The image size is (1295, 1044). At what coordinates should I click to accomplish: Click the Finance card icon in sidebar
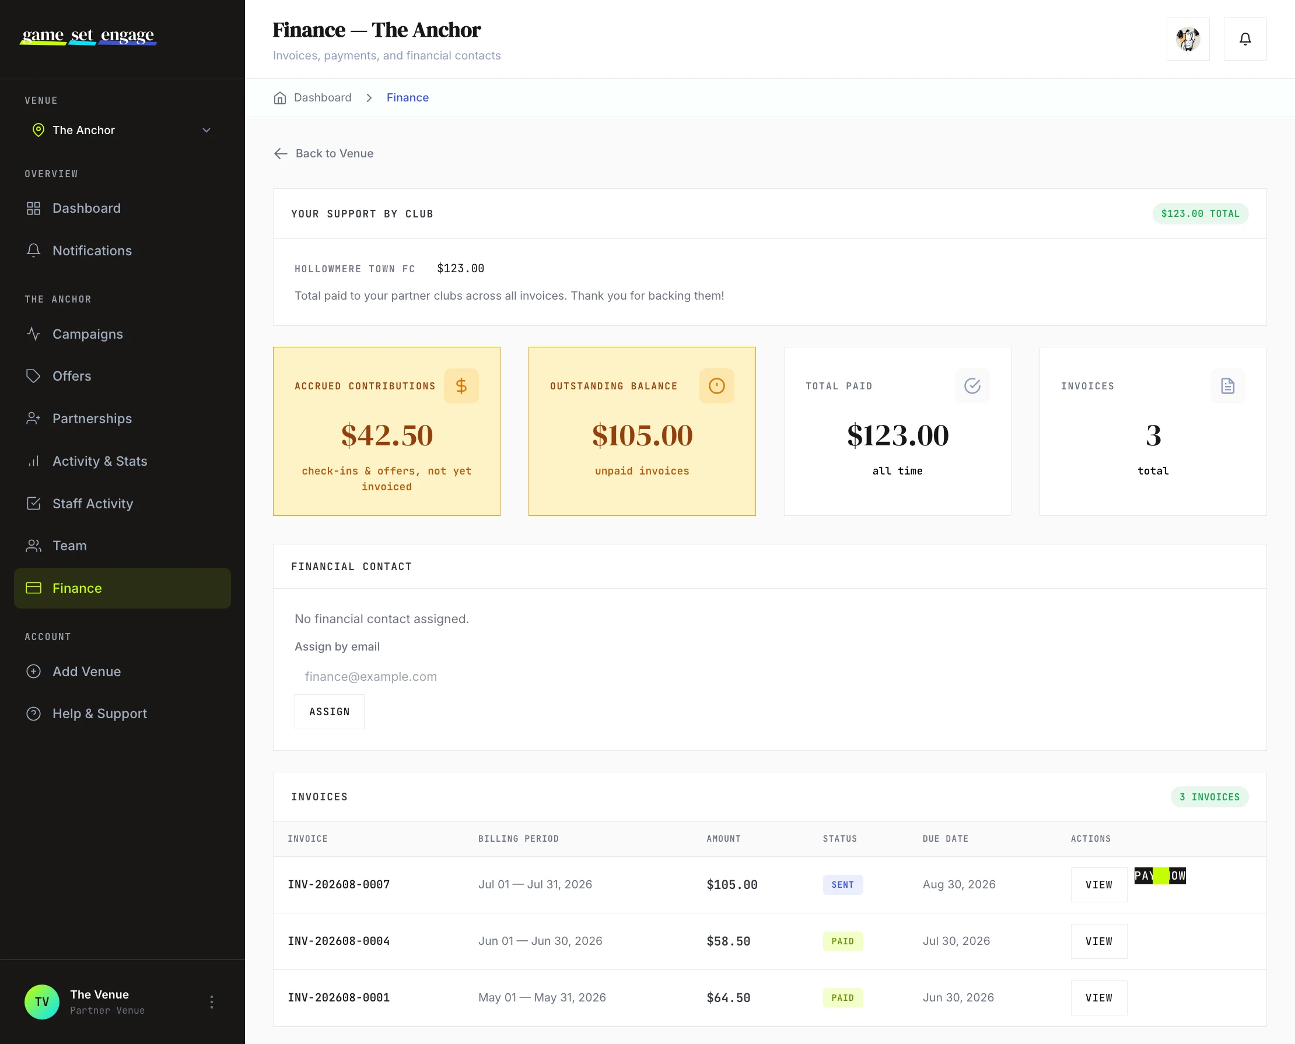[34, 588]
